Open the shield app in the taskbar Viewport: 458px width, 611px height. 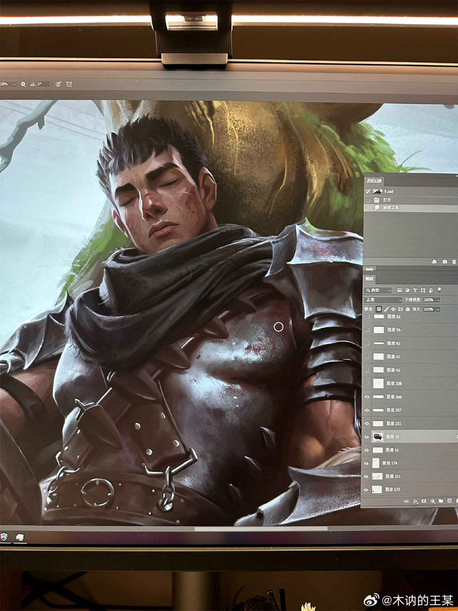point(4,537)
